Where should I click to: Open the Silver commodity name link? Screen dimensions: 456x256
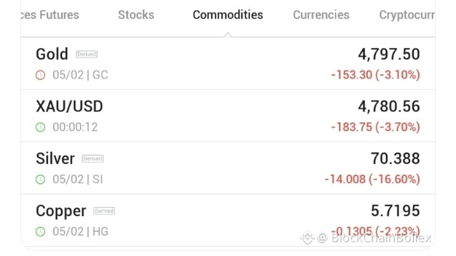tap(56, 158)
